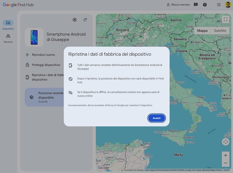Open the Google account profile avatar
The image size is (233, 173).
click(x=228, y=5)
